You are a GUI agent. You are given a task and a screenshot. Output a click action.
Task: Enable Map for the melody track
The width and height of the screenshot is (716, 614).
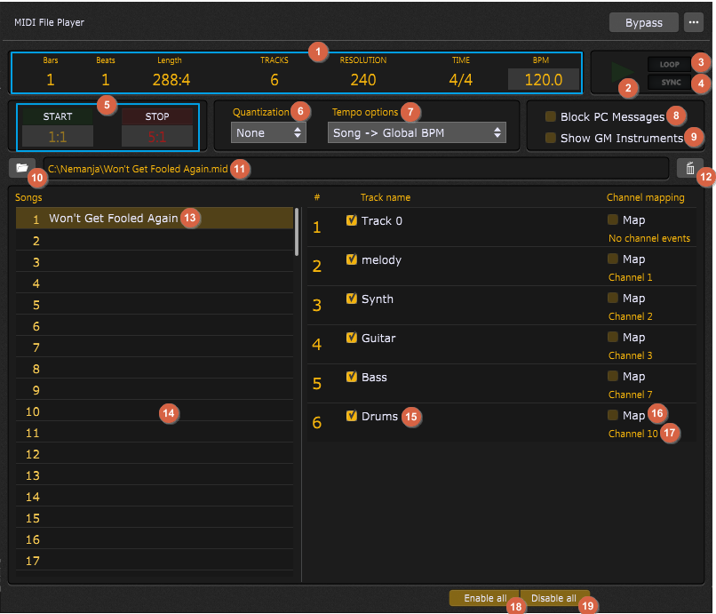(x=613, y=259)
